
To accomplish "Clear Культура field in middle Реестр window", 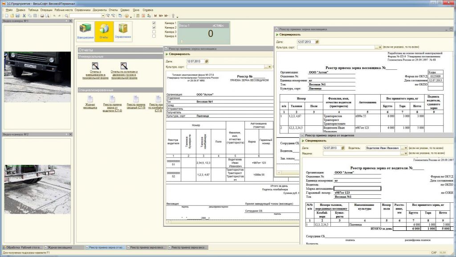I will (269, 67).
